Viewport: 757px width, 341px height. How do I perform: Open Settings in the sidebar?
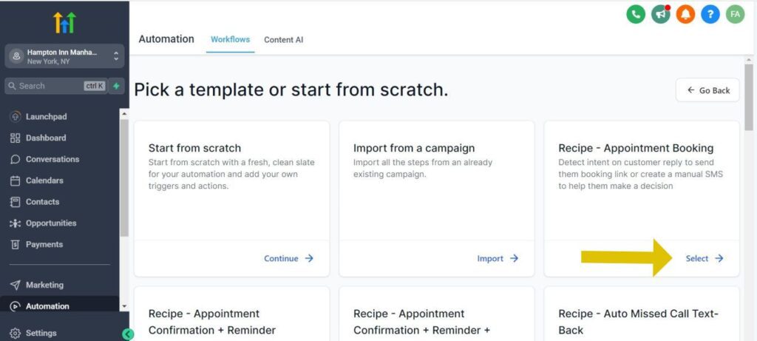tap(41, 333)
